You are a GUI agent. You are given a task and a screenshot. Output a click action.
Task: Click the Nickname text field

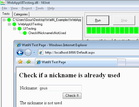60,88
